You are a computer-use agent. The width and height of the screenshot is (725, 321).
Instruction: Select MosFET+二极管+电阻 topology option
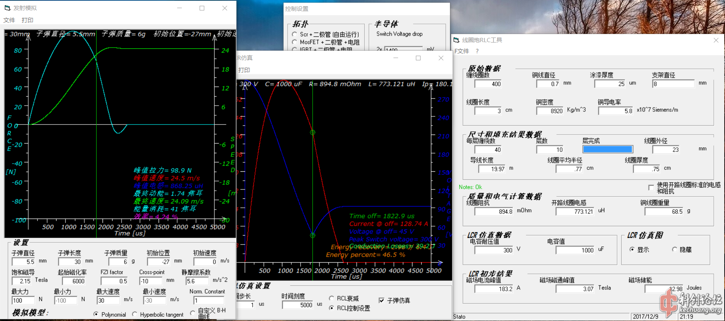(x=295, y=42)
